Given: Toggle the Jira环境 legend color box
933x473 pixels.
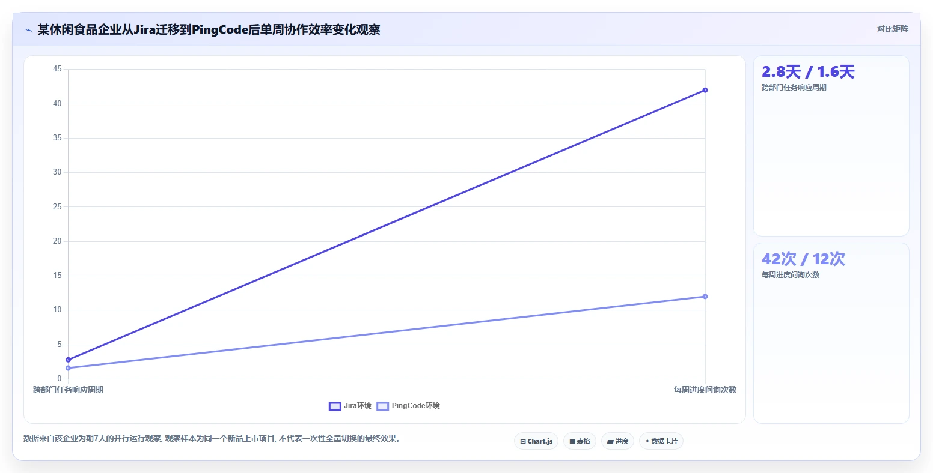Looking at the screenshot, I should tap(335, 406).
